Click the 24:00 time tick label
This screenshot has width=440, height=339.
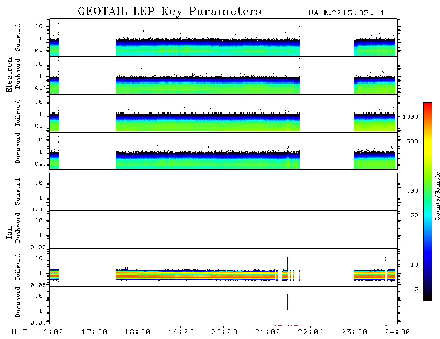(398, 332)
